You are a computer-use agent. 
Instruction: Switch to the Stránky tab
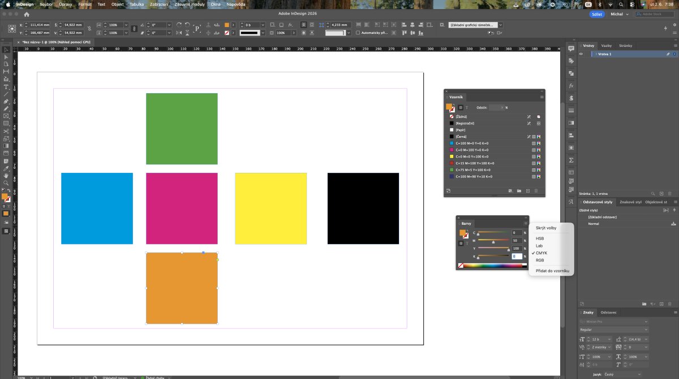coord(626,45)
